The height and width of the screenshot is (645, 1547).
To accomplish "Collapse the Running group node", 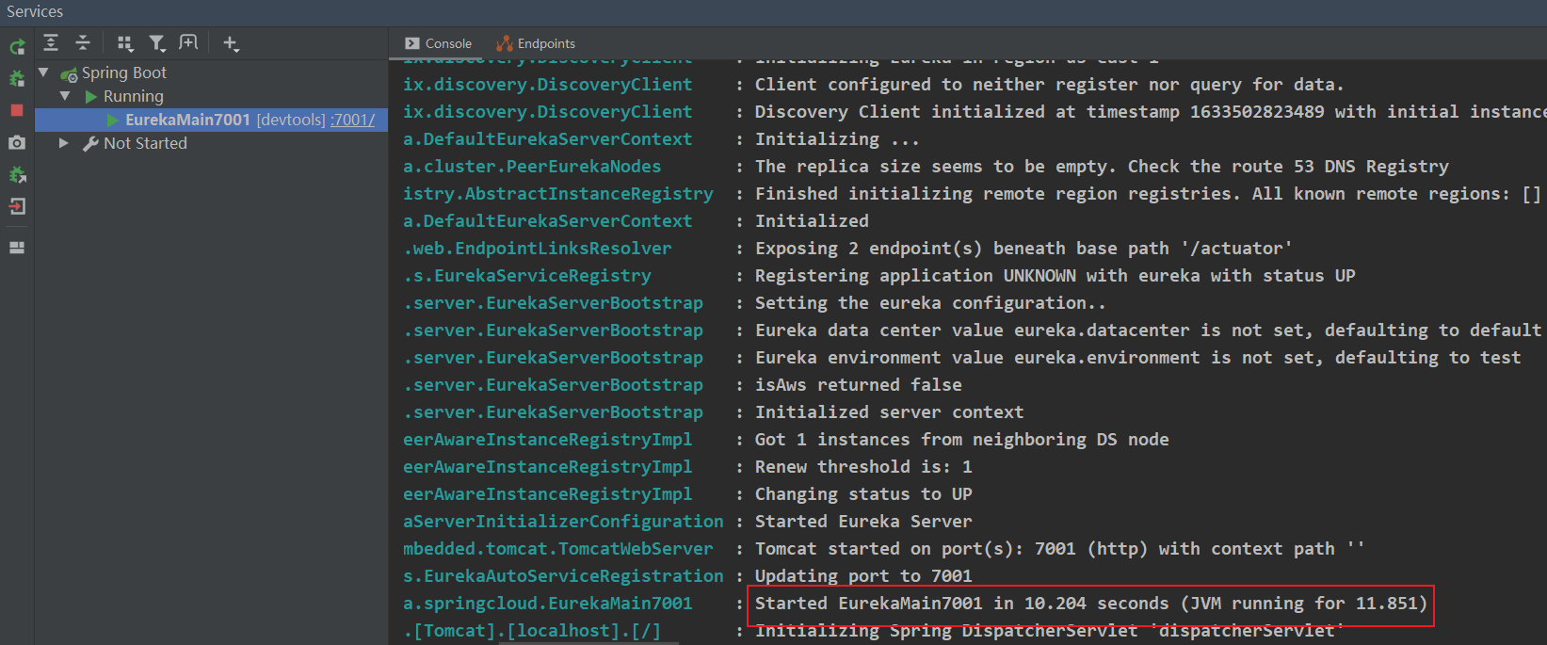I will (x=65, y=96).
